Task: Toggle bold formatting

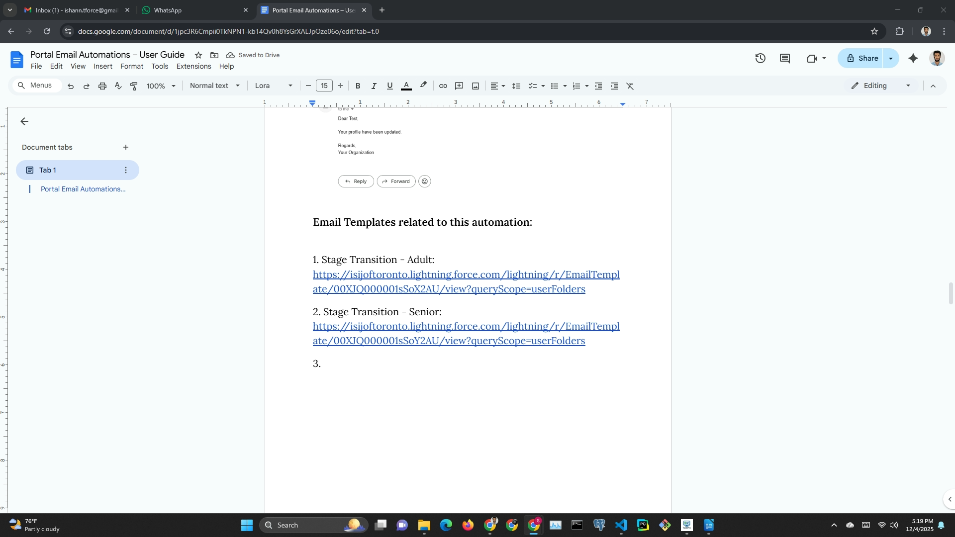Action: pos(358,86)
